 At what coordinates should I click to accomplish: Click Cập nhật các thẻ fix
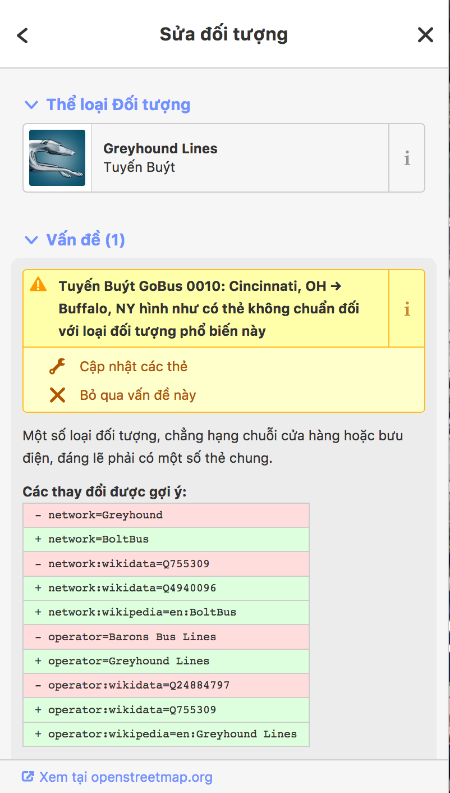134,367
